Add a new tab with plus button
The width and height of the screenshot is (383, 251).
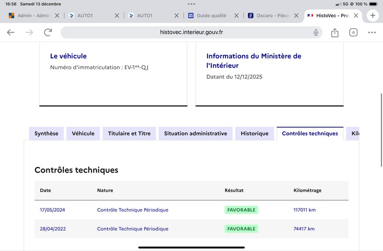(372, 15)
